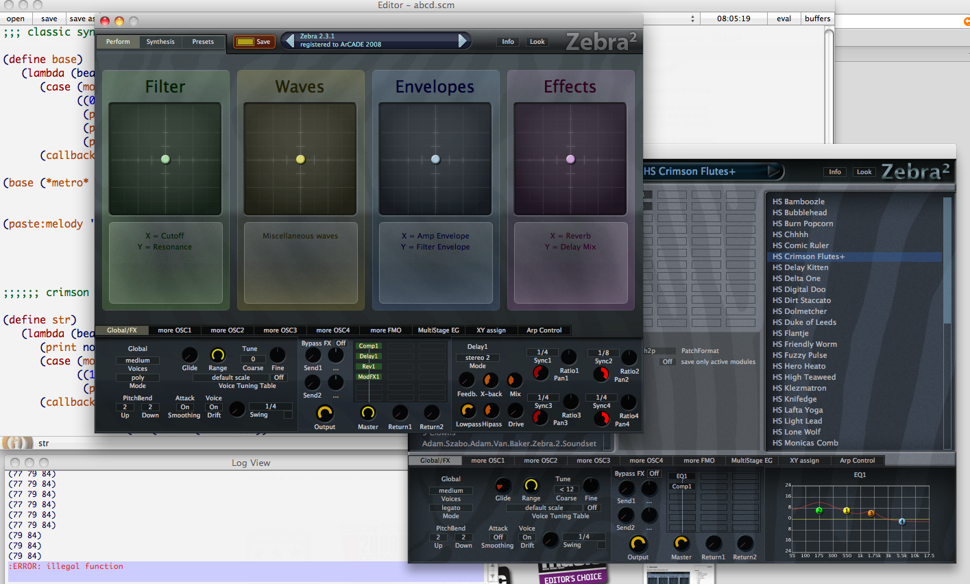Click the blue Envelopes XY pad handle
This screenshot has height=584, width=970.
pos(435,159)
